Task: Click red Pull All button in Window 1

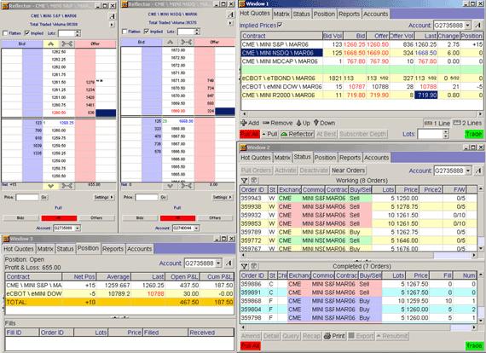Action: (x=250, y=134)
